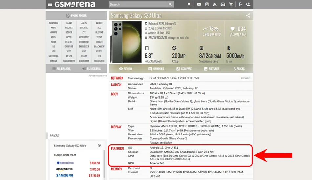Open the Samsung brand link

pos(53,23)
